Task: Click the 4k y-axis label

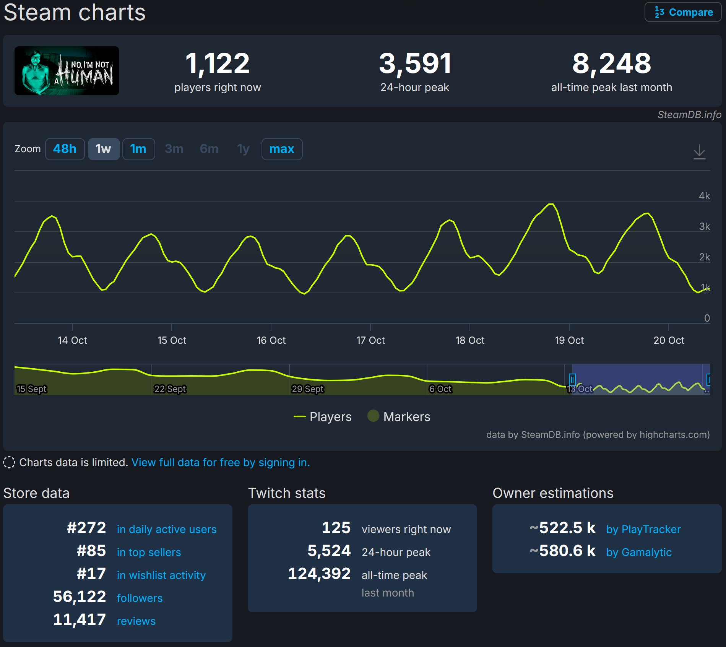Action: click(x=704, y=196)
